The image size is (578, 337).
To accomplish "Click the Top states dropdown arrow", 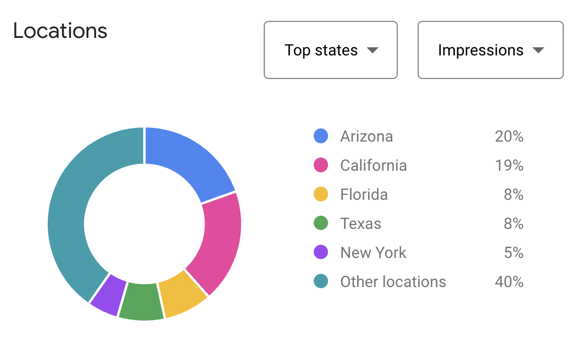I will click(x=373, y=50).
